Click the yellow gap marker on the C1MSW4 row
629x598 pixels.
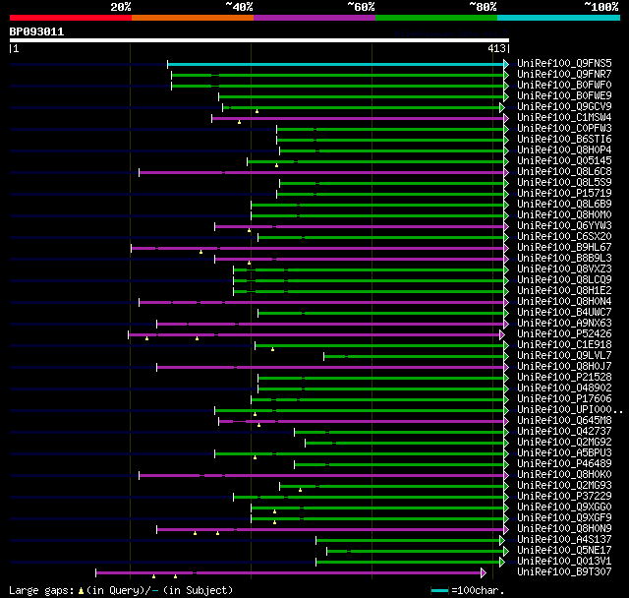pos(240,122)
